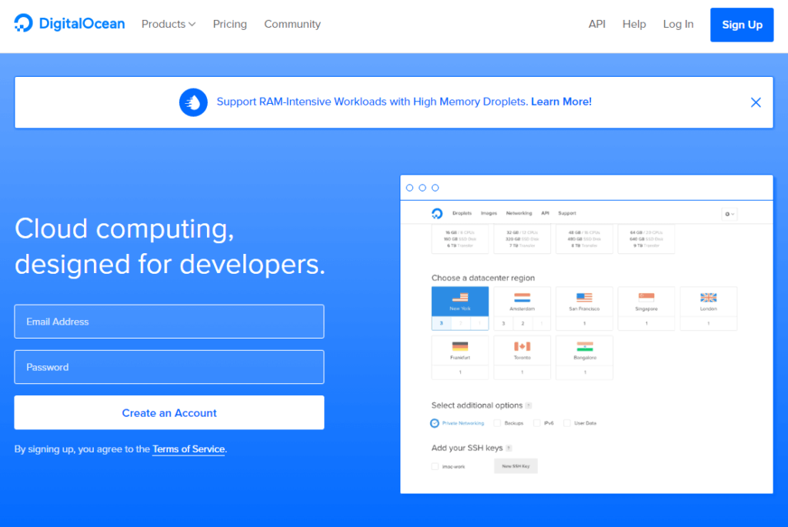Open the Support tab in the preview
Image resolution: width=788 pixels, height=527 pixels.
click(x=567, y=214)
